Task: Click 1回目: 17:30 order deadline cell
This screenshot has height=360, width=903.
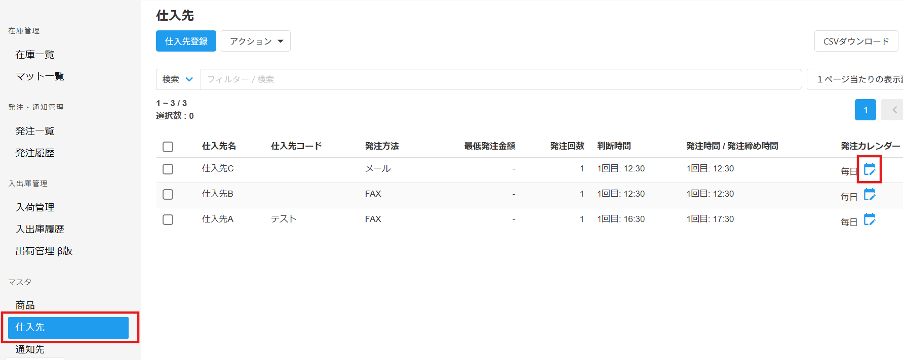Action: click(710, 219)
